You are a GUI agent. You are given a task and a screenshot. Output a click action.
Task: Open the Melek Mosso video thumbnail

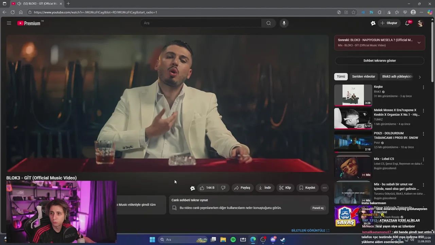[x=353, y=118]
